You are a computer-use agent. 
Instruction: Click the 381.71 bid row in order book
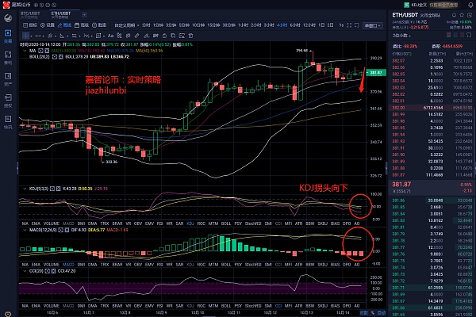432,288
